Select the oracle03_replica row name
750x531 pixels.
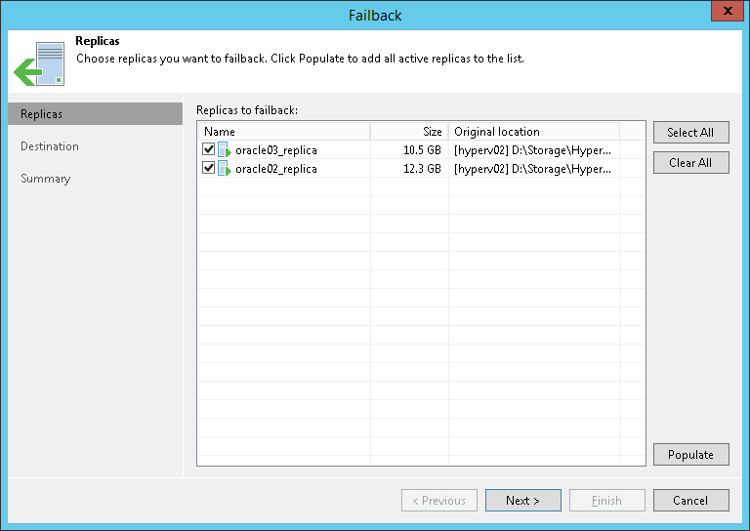tap(276, 150)
